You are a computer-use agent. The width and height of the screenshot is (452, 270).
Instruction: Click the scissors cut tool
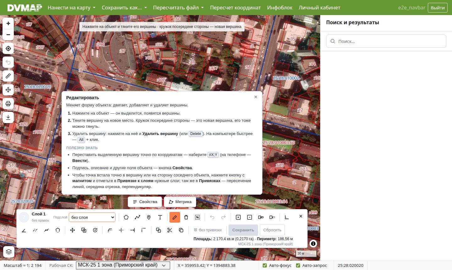coord(170,230)
